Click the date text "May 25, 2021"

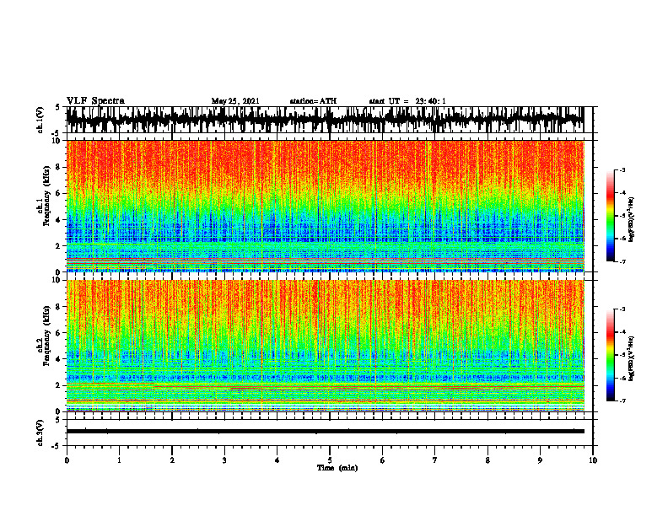click(x=235, y=101)
